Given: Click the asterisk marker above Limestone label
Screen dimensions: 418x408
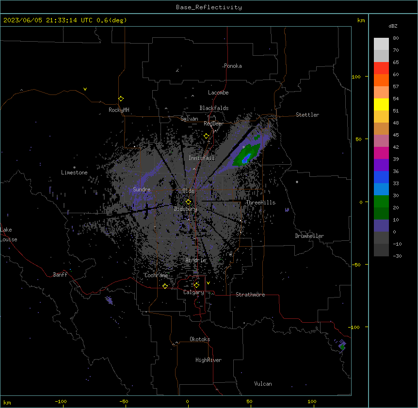Looking at the screenshot, I should (74, 168).
